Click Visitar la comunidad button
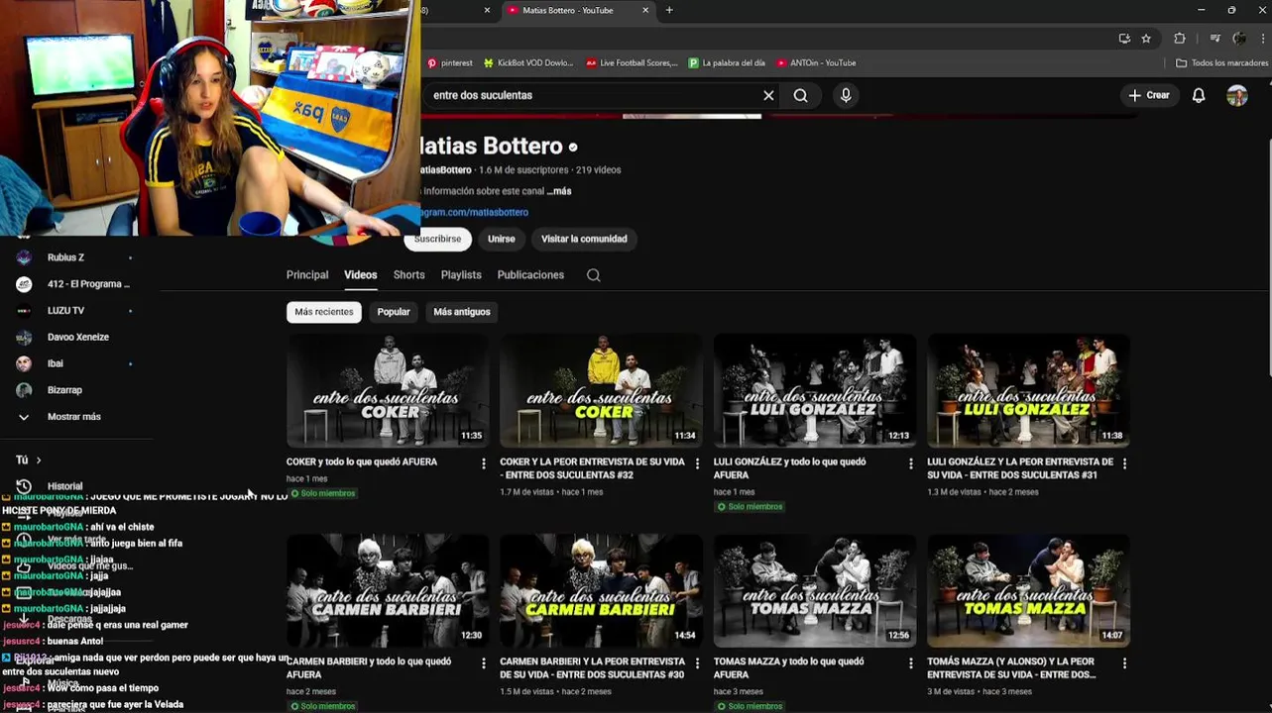The image size is (1272, 713). [x=584, y=239]
